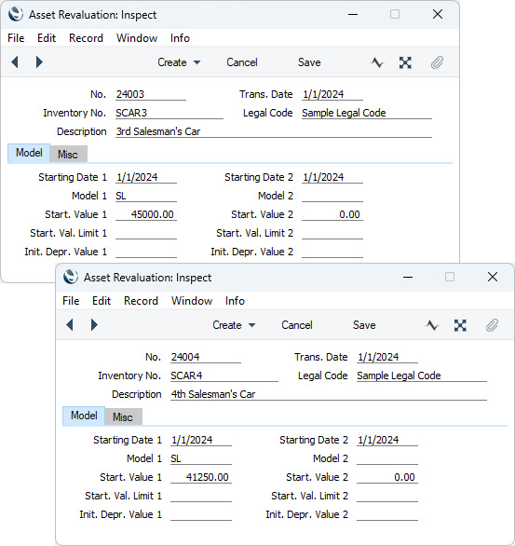The width and height of the screenshot is (515, 546).
Task: Go to next record in SCAR4 window
Action: tap(94, 325)
